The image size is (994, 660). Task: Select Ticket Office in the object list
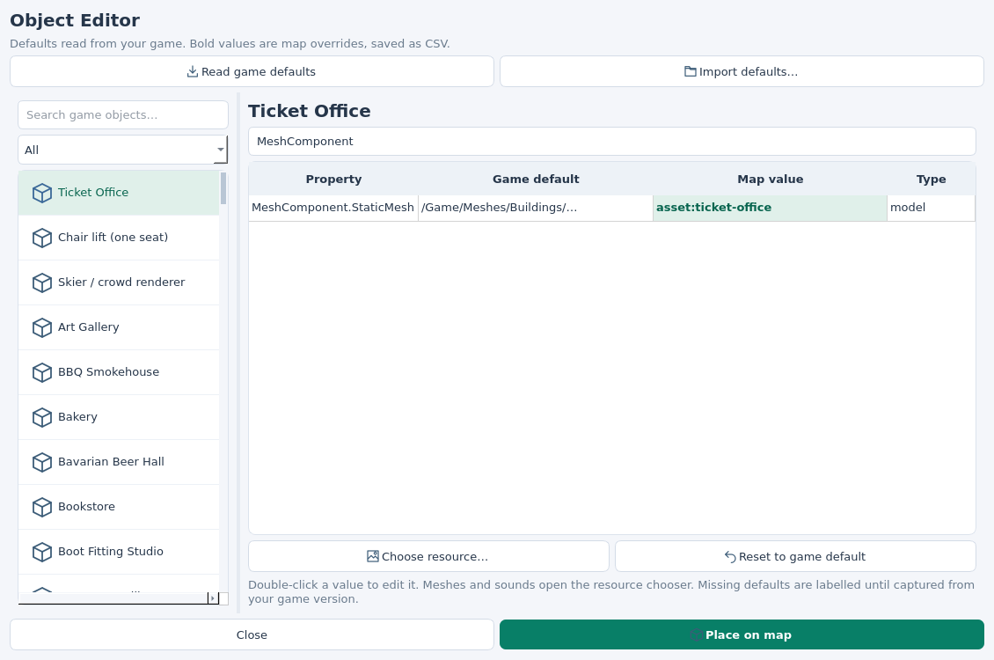[x=119, y=193]
